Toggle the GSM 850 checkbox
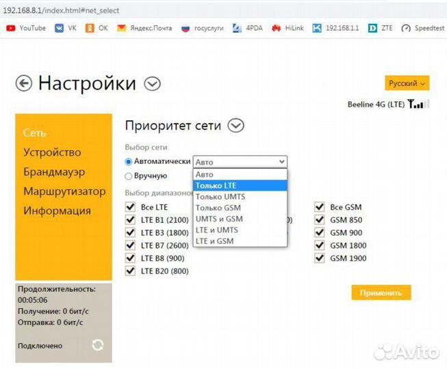 [x=320, y=219]
